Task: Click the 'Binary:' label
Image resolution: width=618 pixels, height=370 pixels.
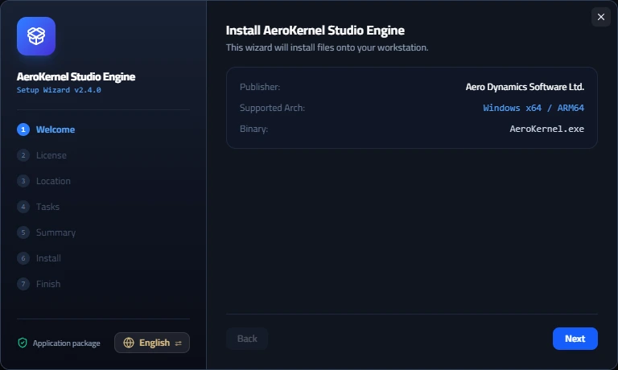Action: pyautogui.click(x=253, y=129)
